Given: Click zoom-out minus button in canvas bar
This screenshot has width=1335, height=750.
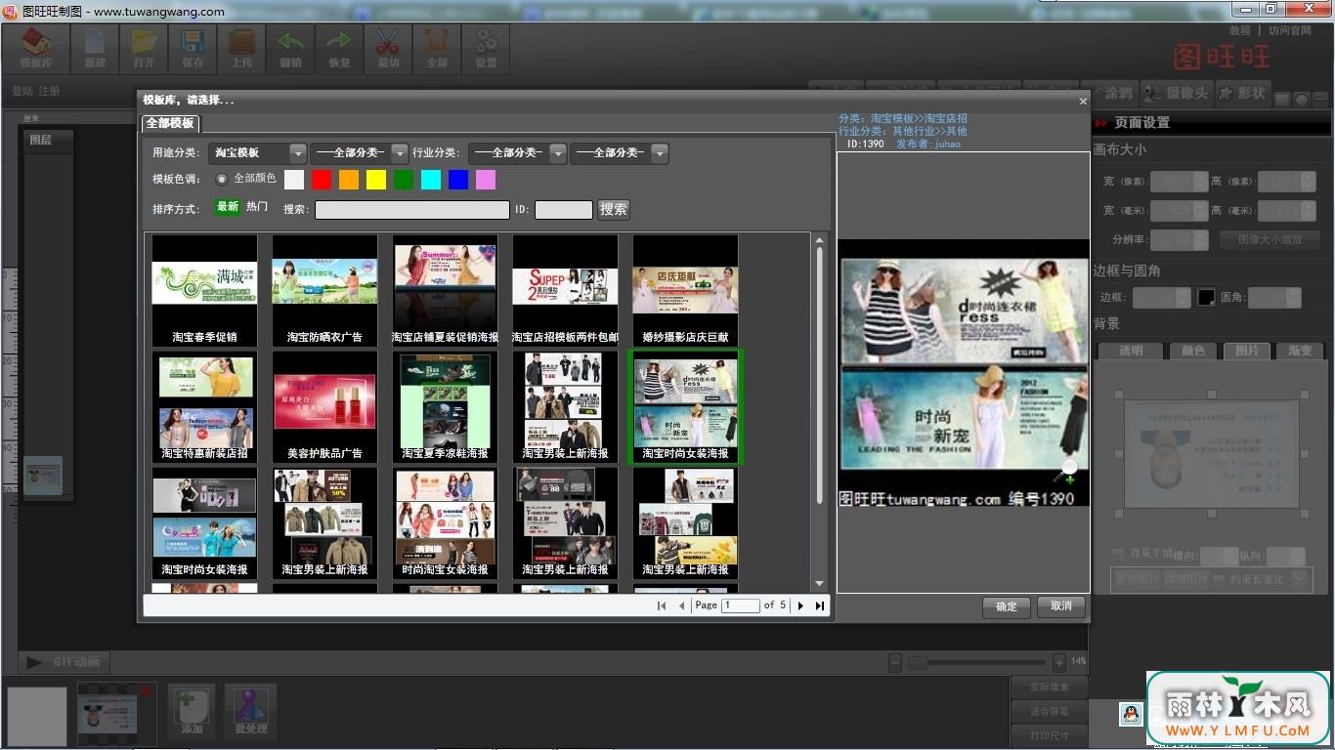Looking at the screenshot, I should [x=894, y=662].
